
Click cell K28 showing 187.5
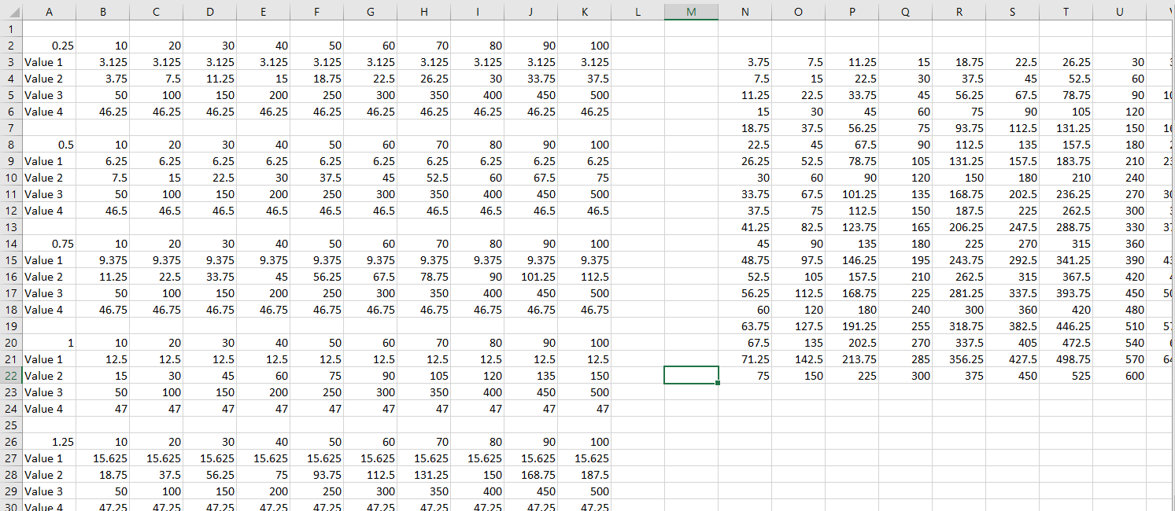(x=584, y=475)
